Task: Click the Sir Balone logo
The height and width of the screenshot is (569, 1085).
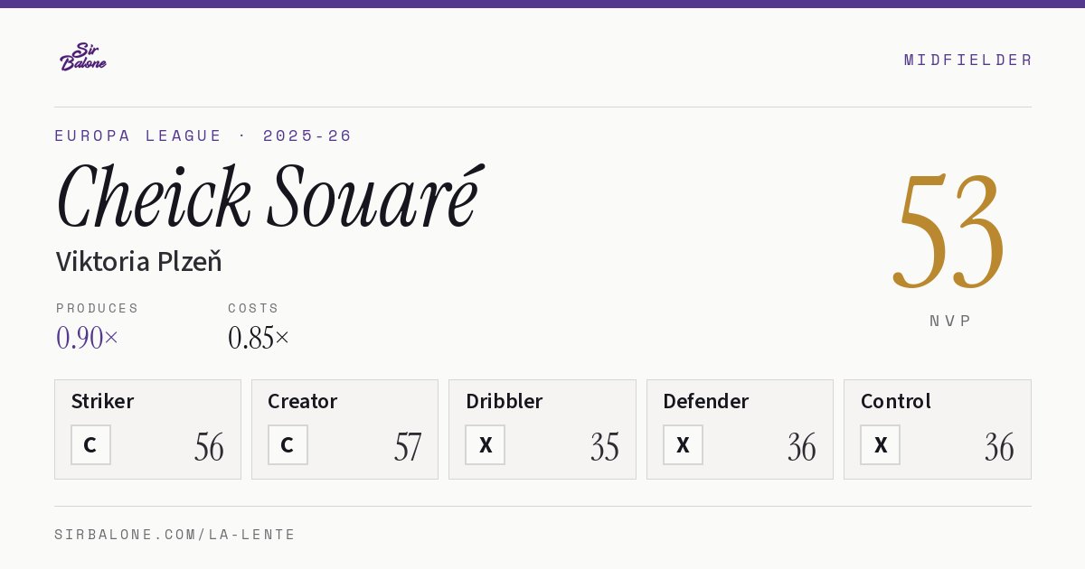Action: coord(82,57)
